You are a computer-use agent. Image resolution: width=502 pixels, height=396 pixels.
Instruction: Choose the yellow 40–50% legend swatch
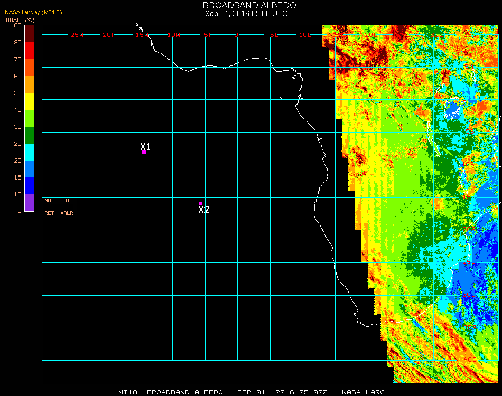tap(29, 101)
